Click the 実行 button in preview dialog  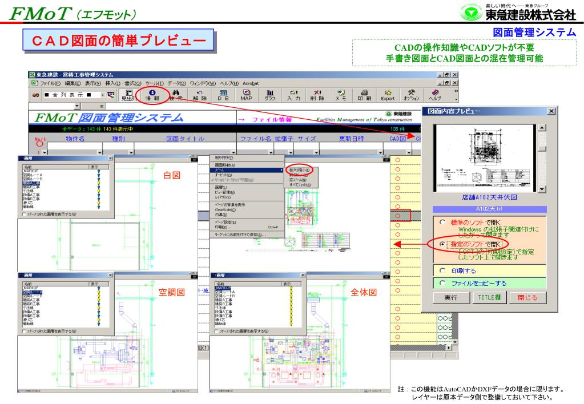click(450, 297)
